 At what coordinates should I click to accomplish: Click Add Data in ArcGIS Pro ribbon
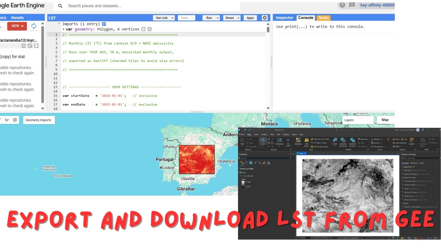[x=307, y=142]
